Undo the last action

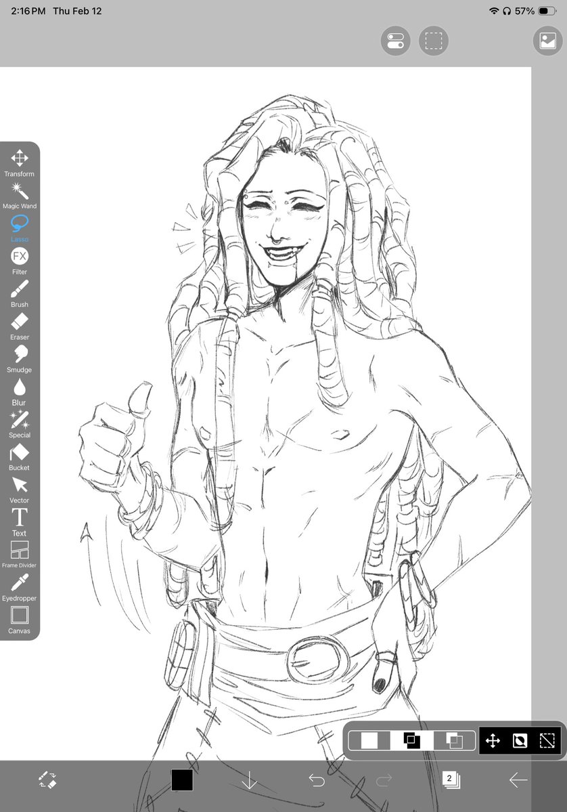[x=317, y=780]
